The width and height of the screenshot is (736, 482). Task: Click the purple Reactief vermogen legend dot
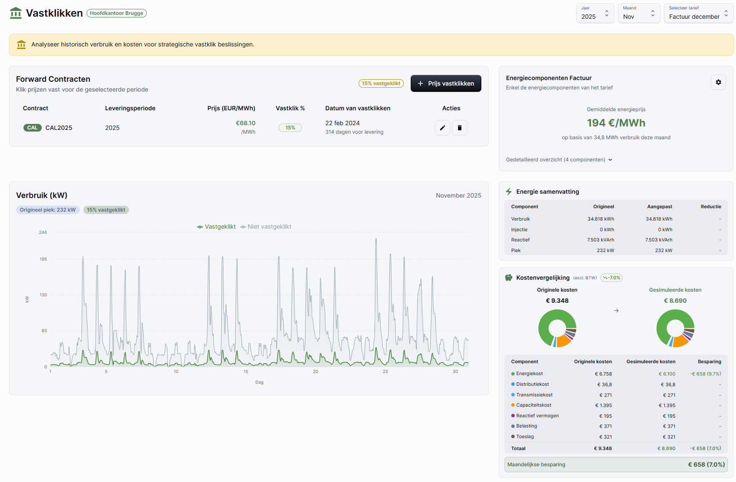pos(513,416)
